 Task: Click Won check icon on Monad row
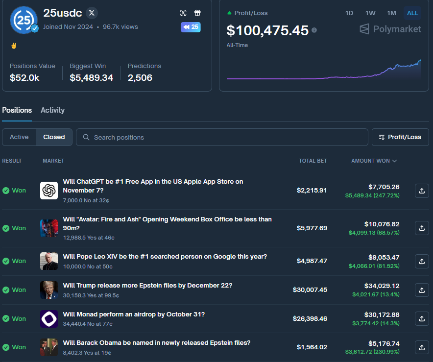pyautogui.click(x=6, y=319)
